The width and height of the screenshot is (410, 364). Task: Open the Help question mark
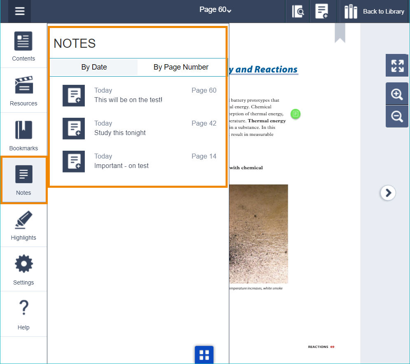[x=23, y=315]
